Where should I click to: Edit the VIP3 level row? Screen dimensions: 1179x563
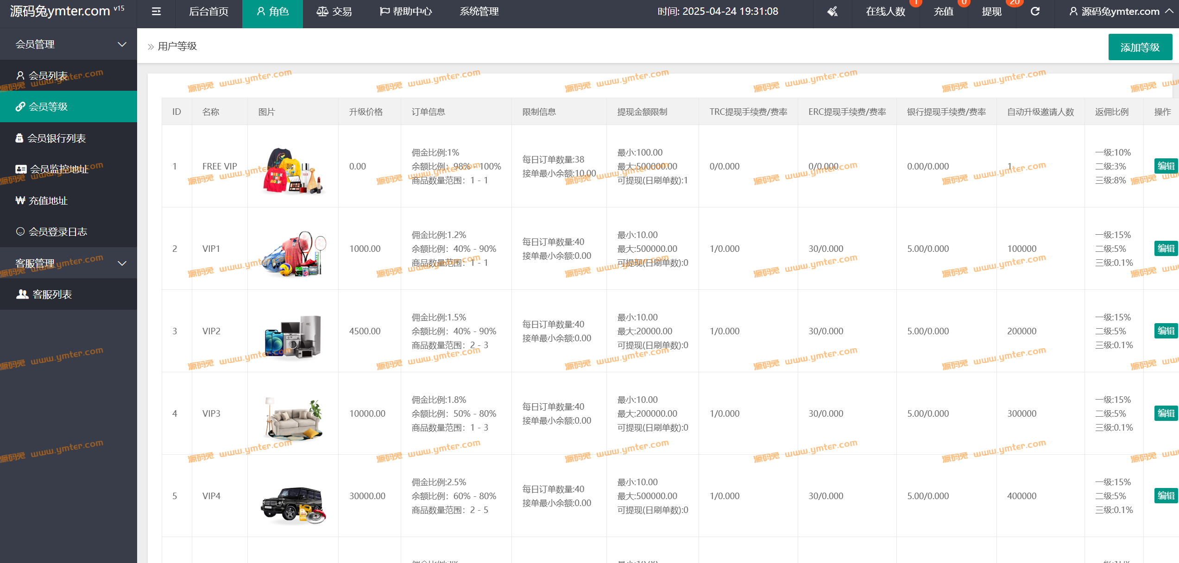pyautogui.click(x=1166, y=413)
